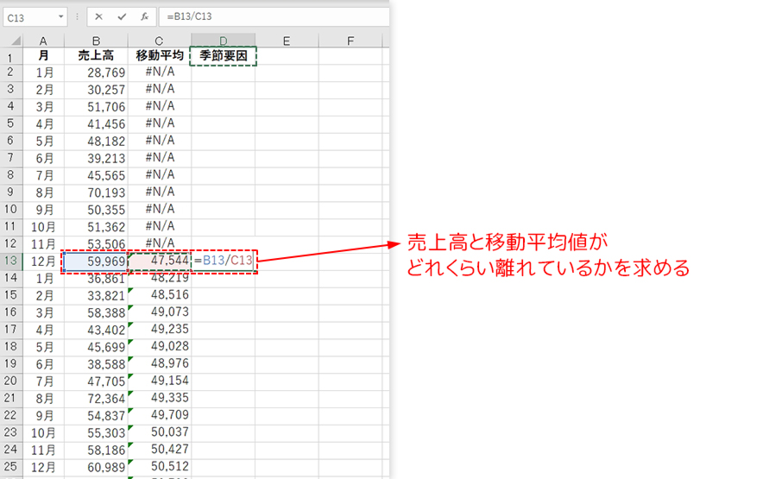Viewport: 782px width, 479px height.
Task: Select column B header
Action: (x=96, y=41)
